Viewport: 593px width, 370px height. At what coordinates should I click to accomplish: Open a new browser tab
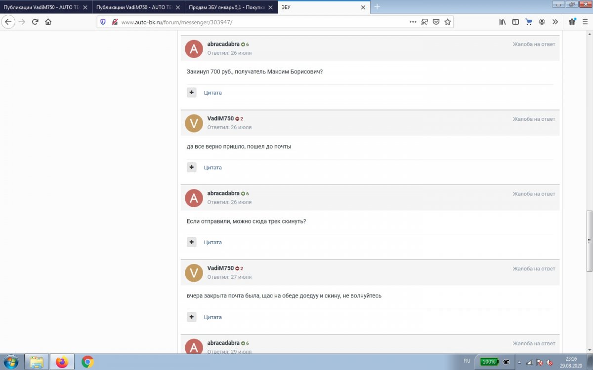click(x=377, y=7)
